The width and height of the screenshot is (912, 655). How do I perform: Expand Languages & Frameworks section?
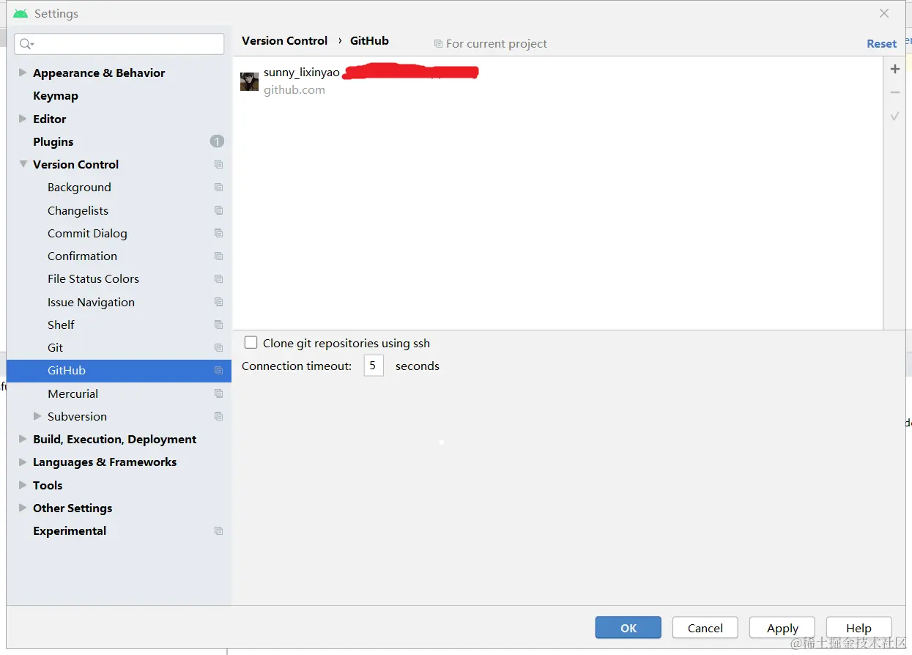[23, 462]
